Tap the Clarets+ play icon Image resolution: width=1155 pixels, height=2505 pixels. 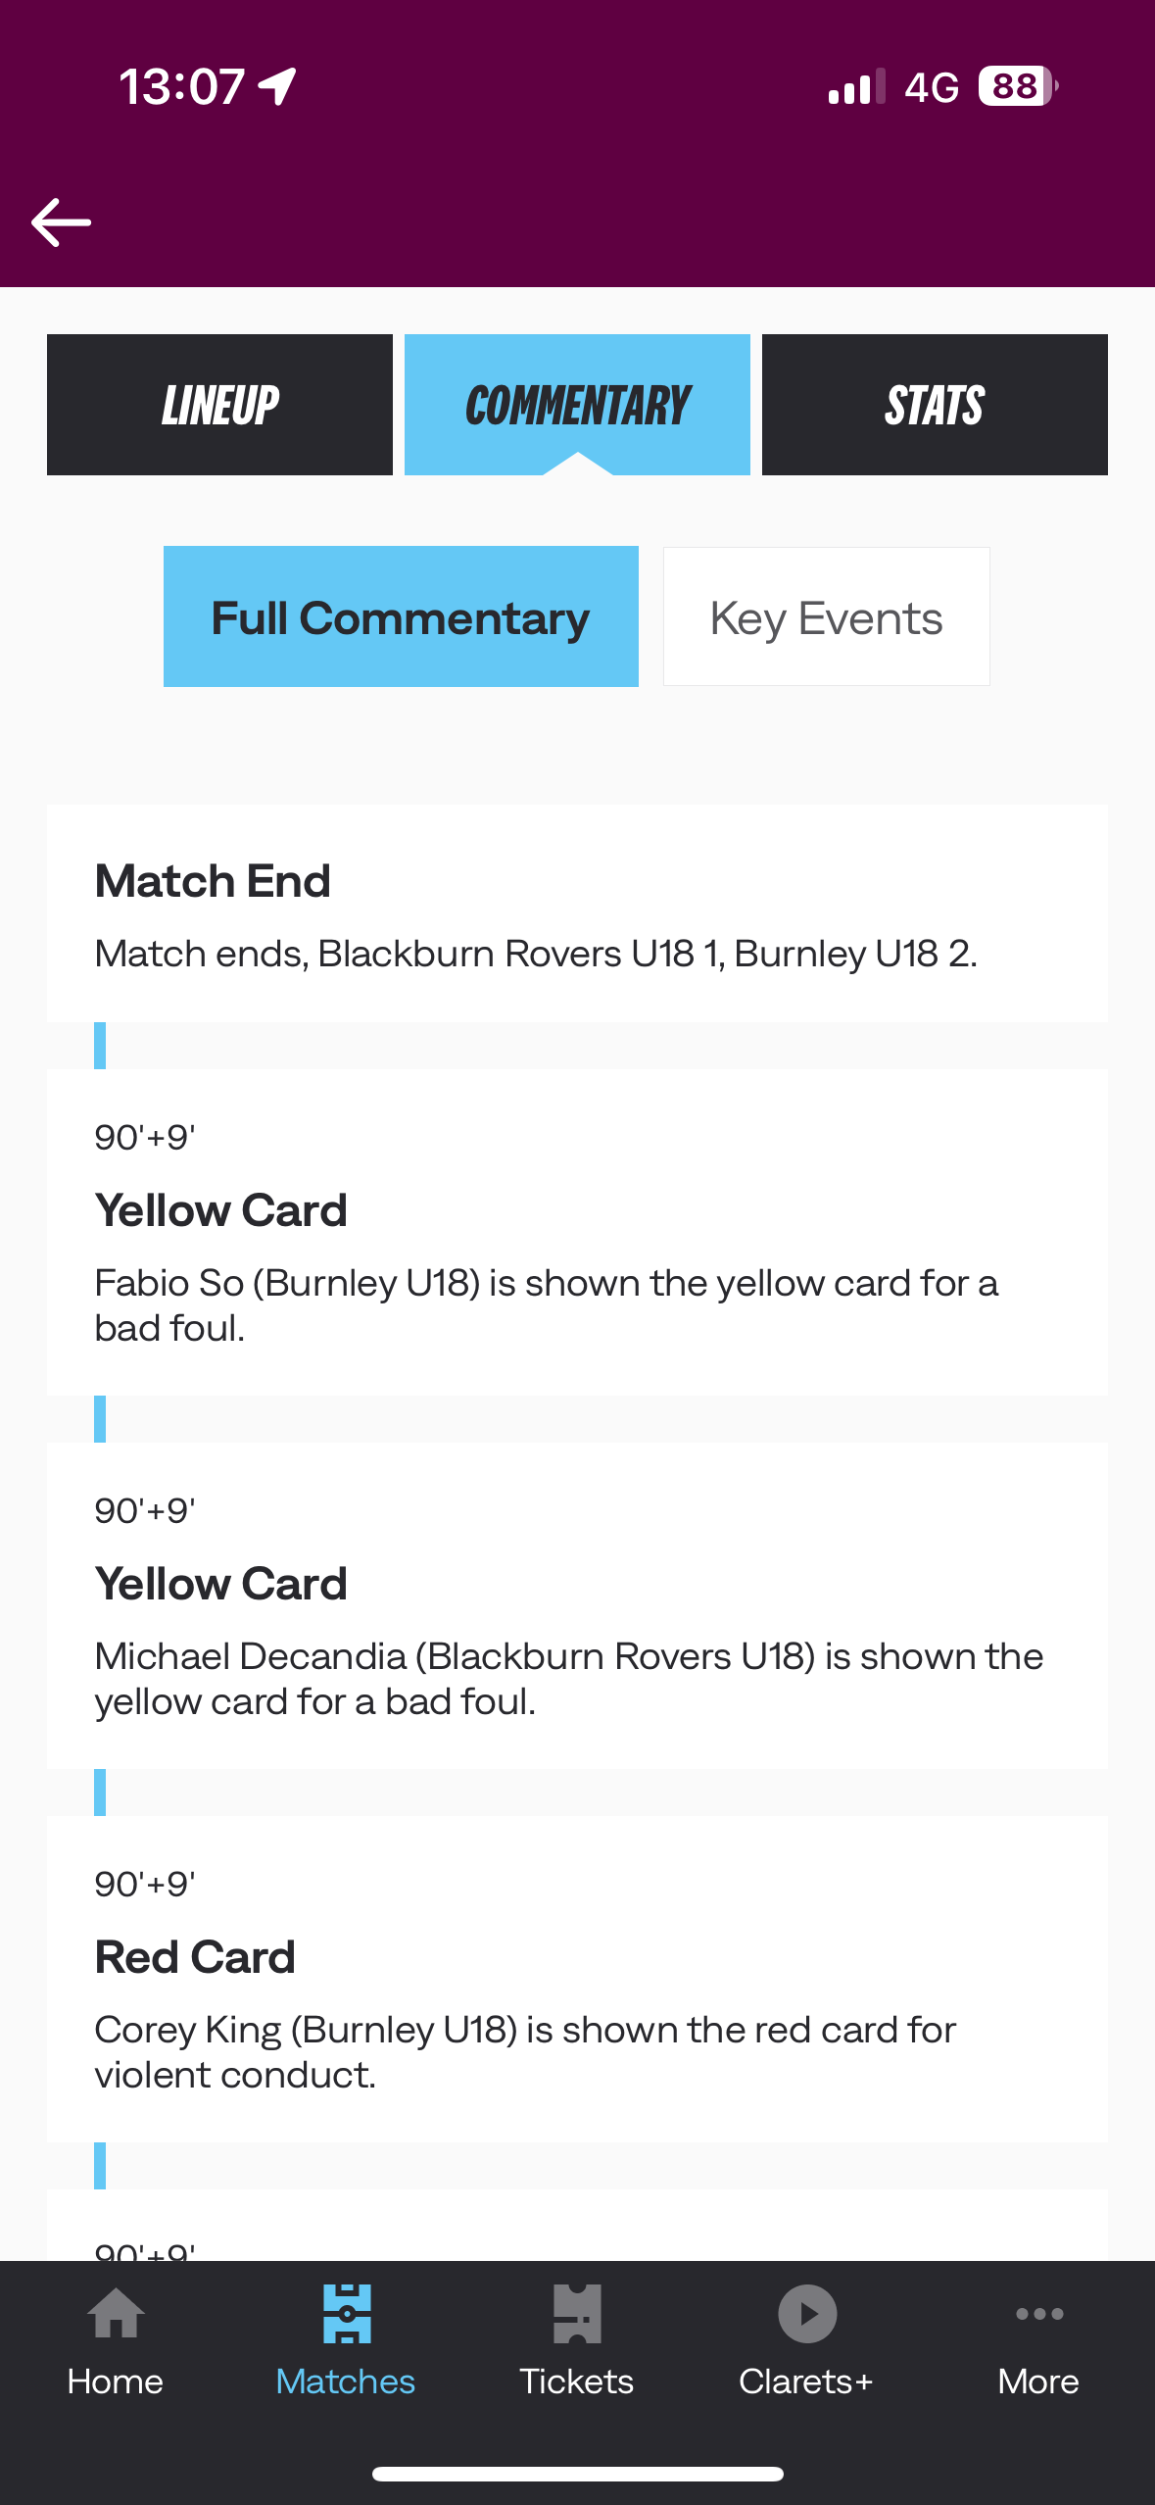click(x=807, y=2315)
